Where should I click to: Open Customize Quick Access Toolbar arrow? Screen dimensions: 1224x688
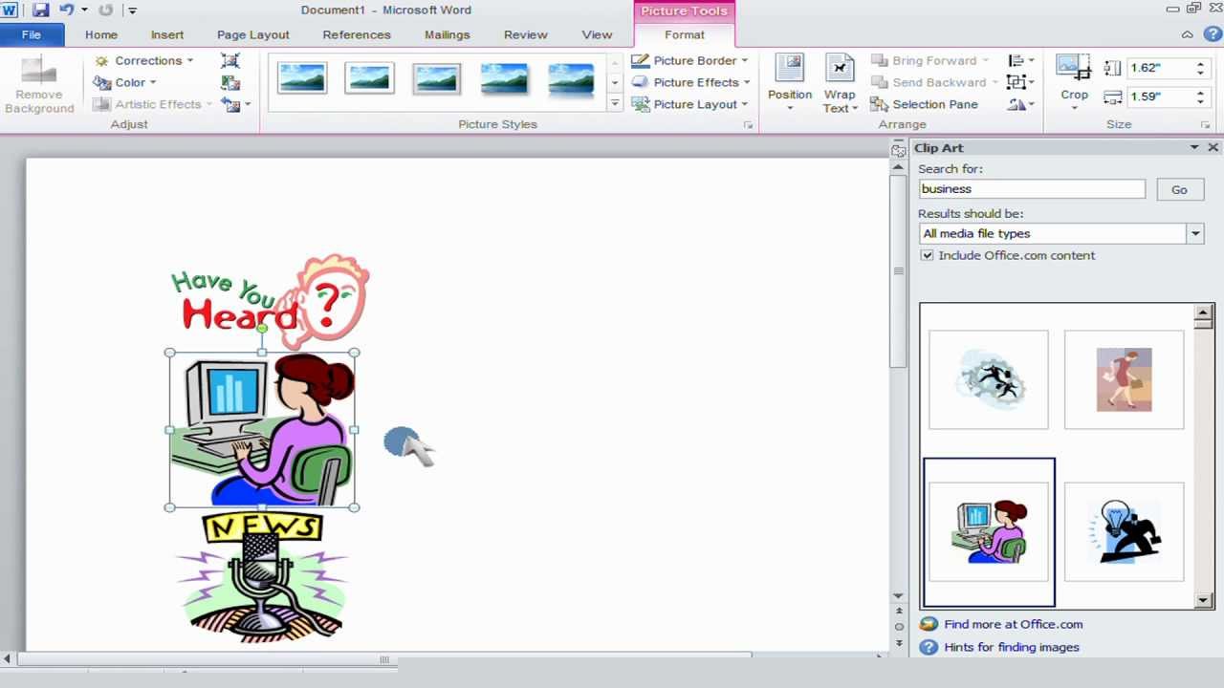[132, 11]
